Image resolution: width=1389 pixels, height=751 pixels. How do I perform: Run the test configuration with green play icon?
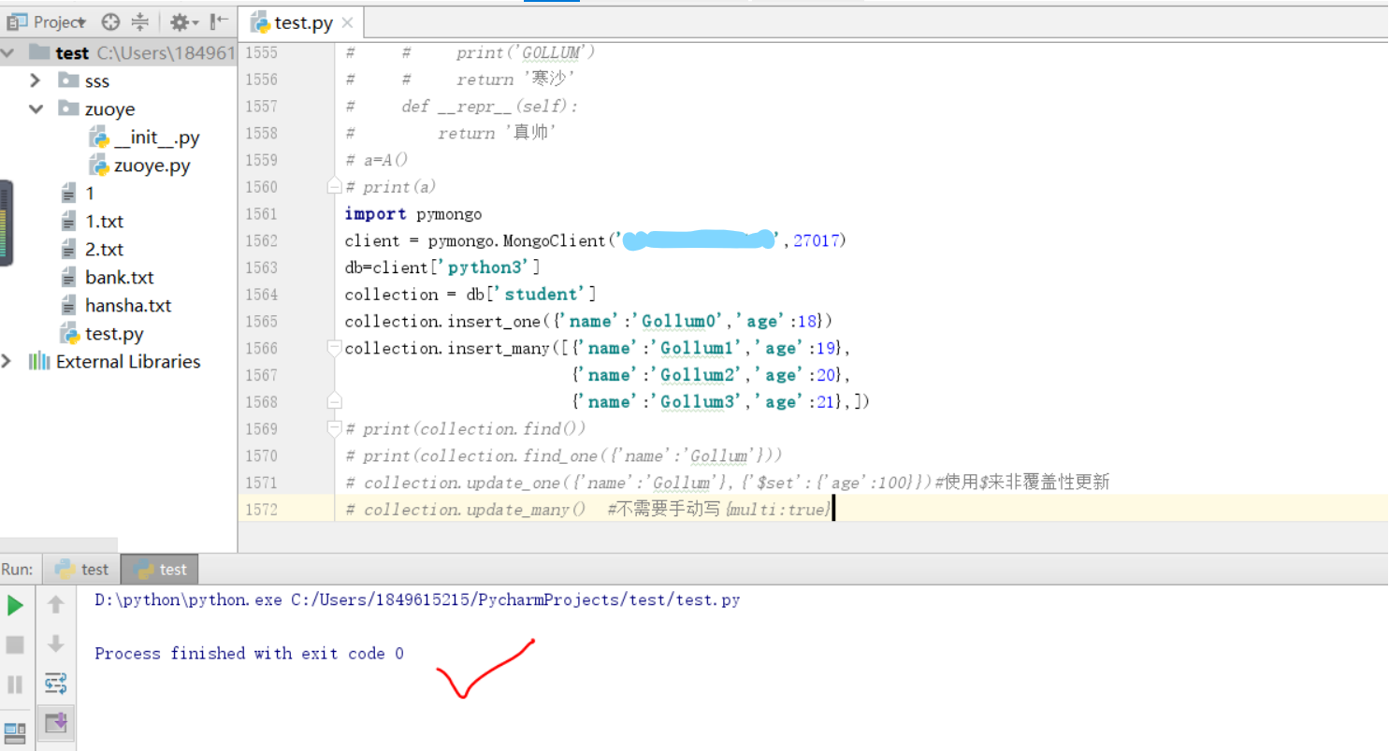click(16, 605)
